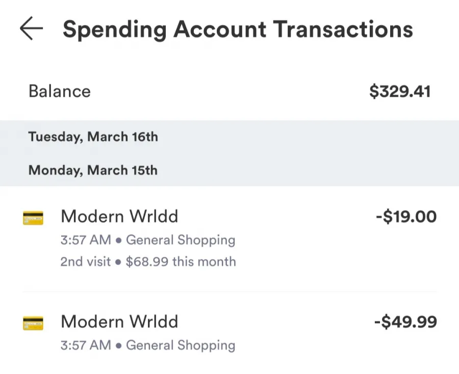The image size is (459, 374).
Task: Click the divider between the two transactions
Action: pos(229,291)
